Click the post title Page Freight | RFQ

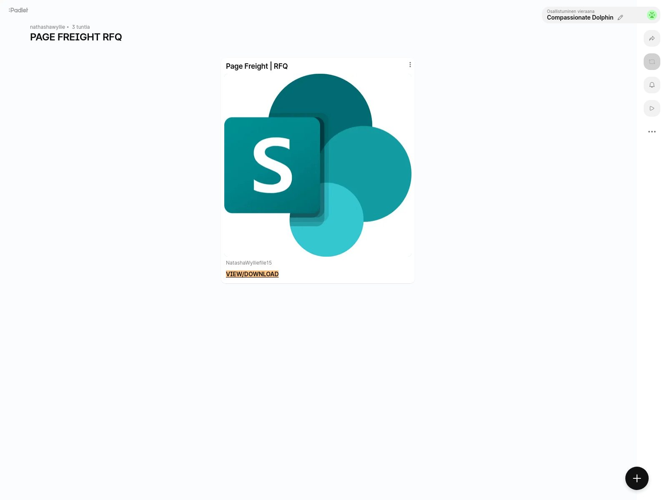coord(257,66)
